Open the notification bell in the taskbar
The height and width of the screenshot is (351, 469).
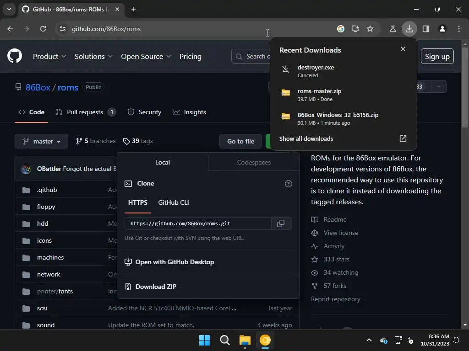[x=457, y=340]
